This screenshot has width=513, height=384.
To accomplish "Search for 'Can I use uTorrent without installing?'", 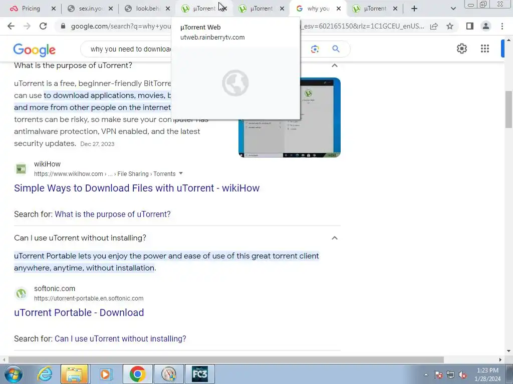I will pos(120,338).
